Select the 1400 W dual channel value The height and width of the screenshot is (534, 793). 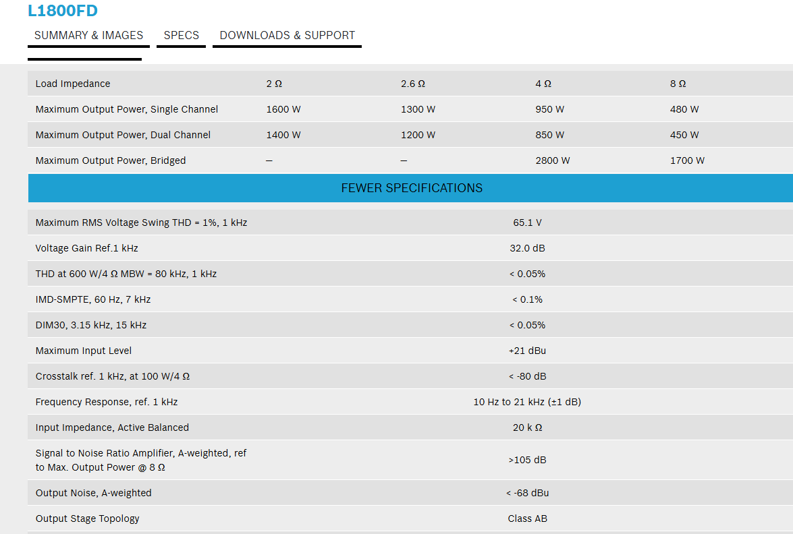point(283,135)
